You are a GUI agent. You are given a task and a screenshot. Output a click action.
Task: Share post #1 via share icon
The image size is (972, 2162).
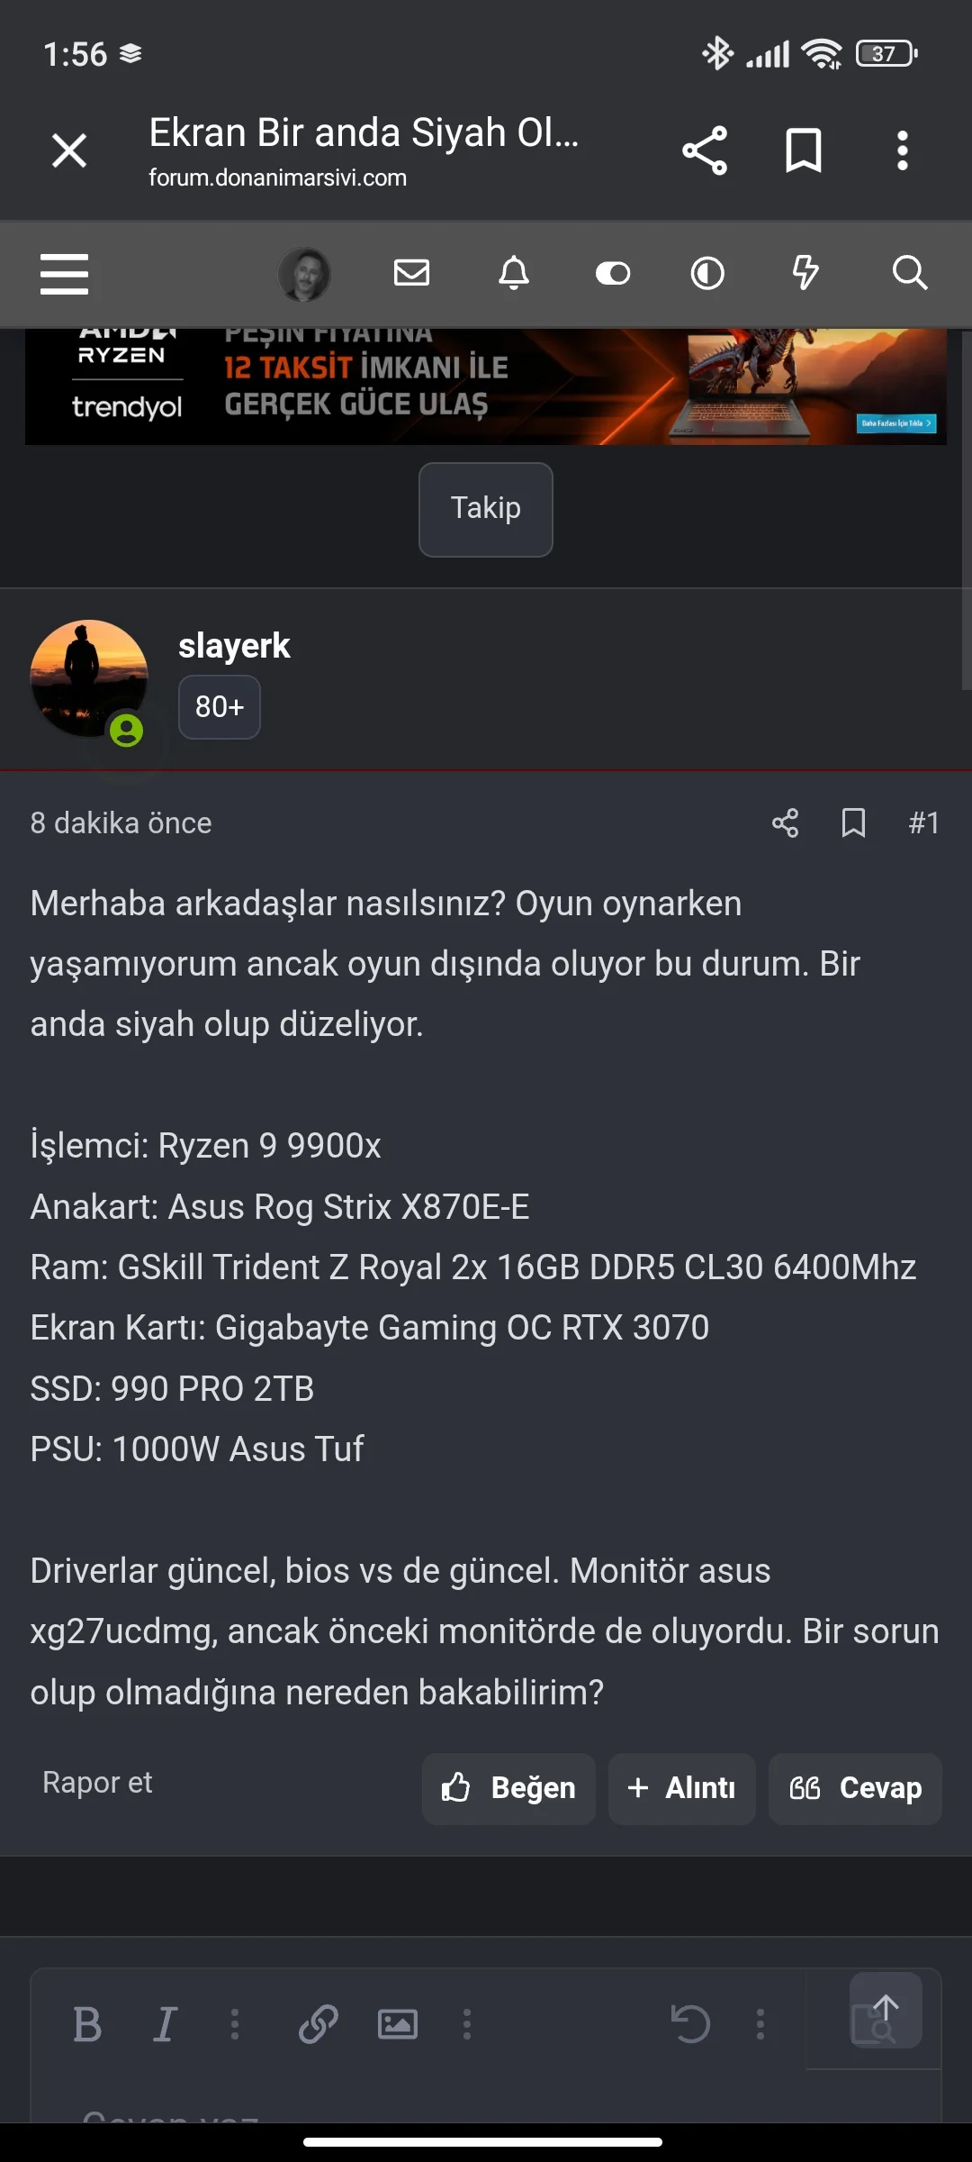[x=786, y=822]
